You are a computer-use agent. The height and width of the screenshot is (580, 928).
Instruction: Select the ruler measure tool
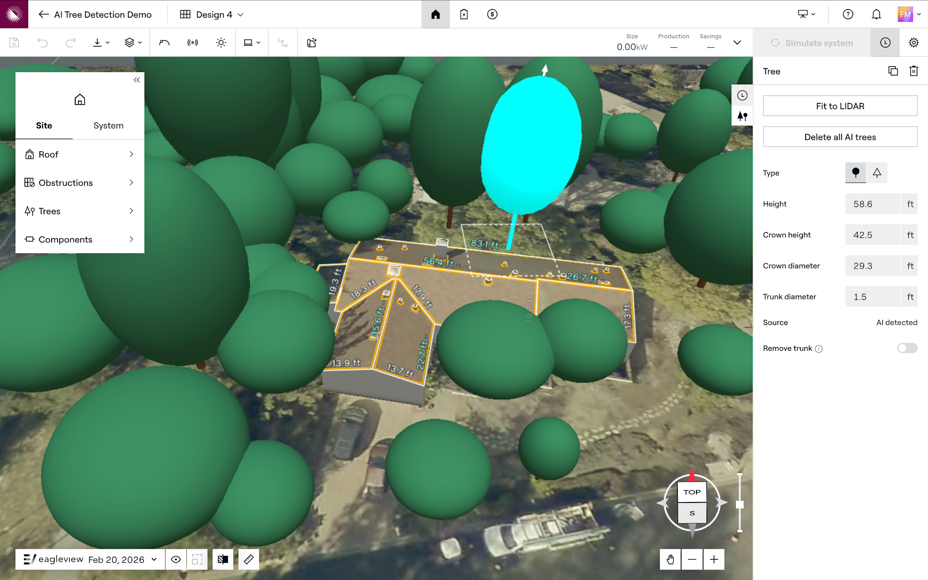(x=248, y=560)
